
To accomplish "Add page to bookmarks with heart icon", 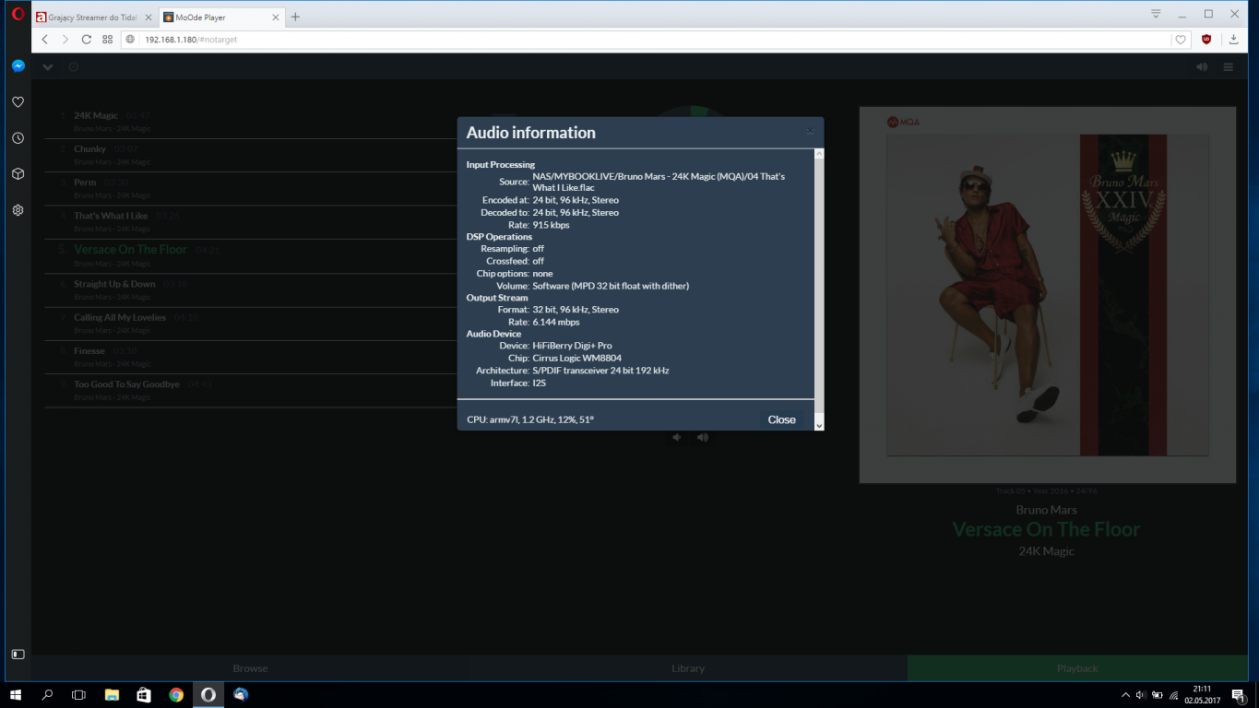I will 1181,40.
